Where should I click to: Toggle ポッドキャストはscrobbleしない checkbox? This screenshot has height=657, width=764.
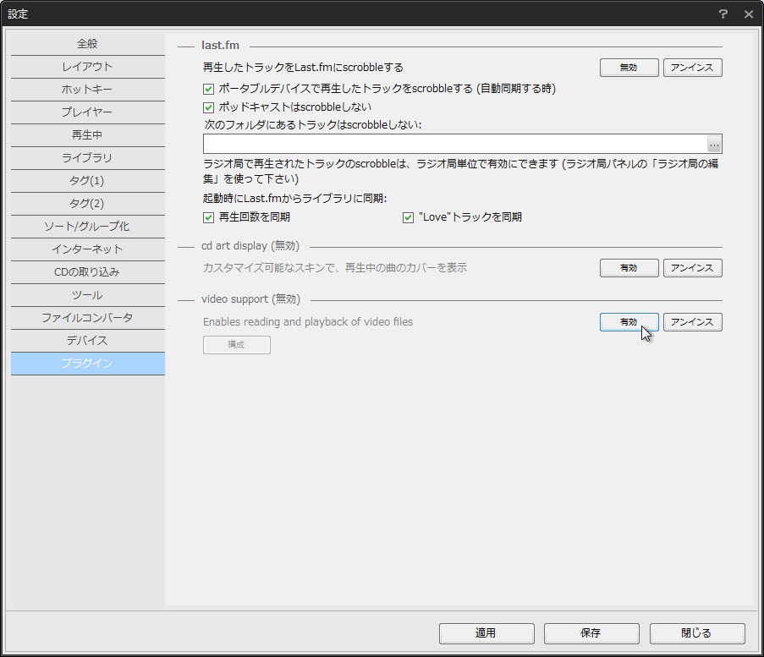tap(208, 107)
